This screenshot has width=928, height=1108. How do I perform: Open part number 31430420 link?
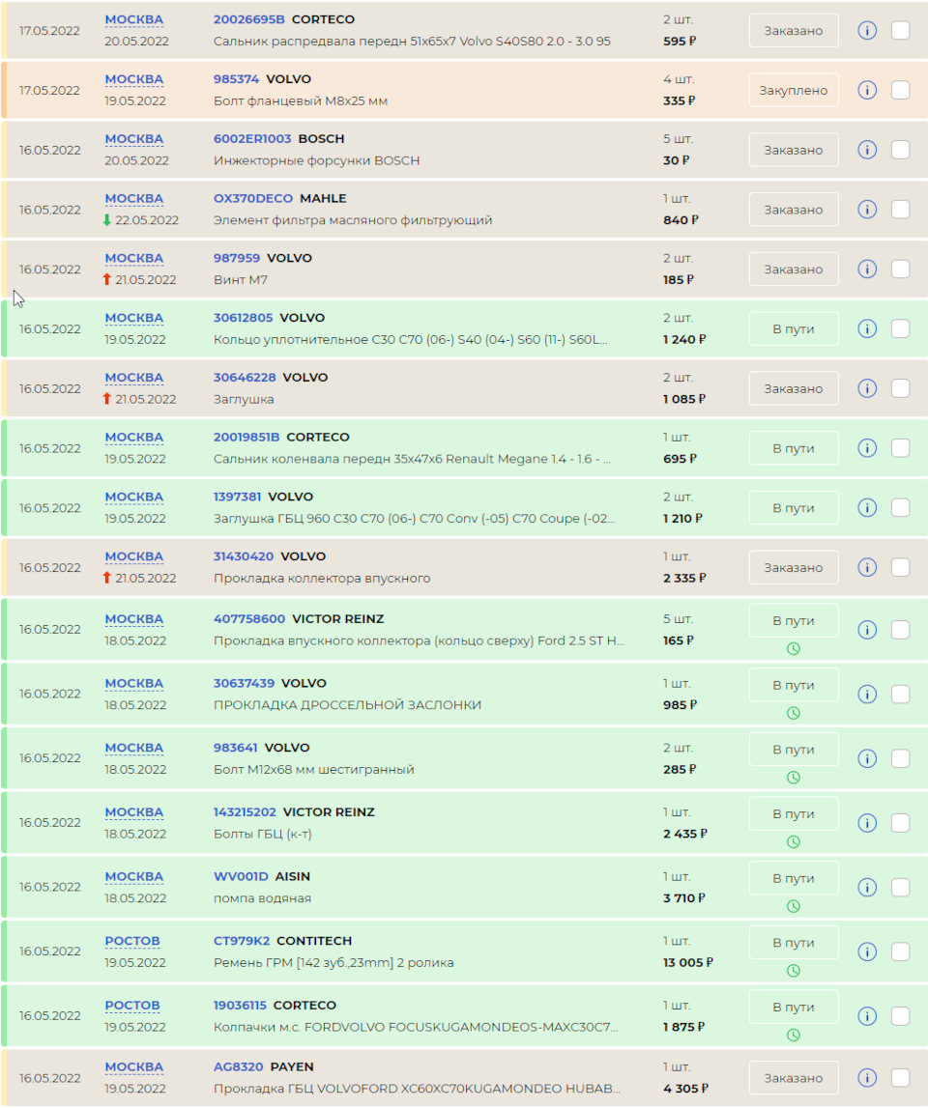pos(244,556)
